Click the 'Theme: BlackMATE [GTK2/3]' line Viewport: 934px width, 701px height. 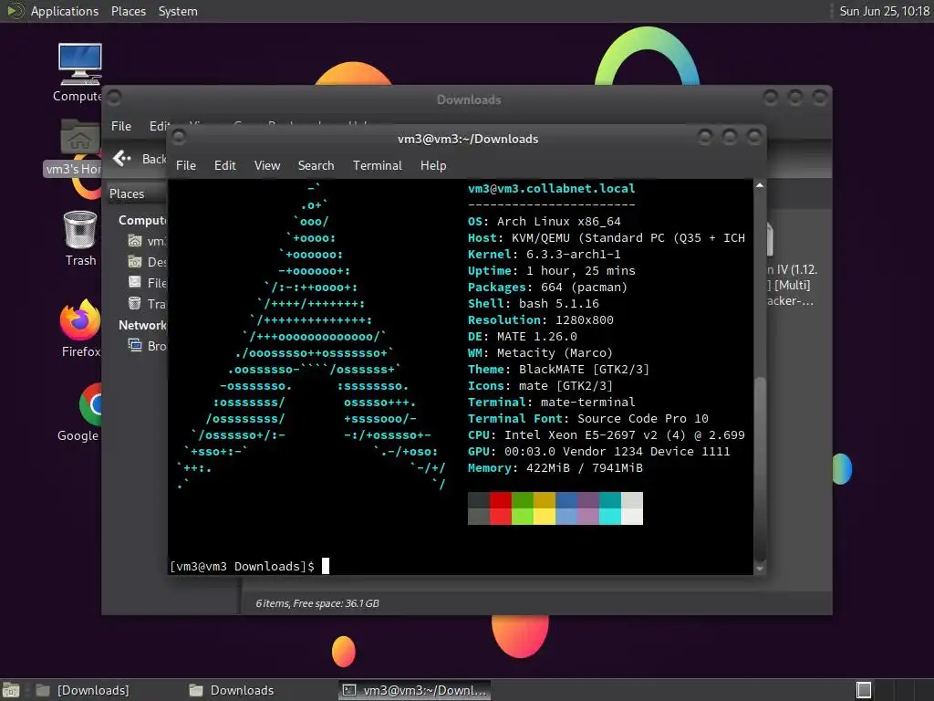point(558,369)
